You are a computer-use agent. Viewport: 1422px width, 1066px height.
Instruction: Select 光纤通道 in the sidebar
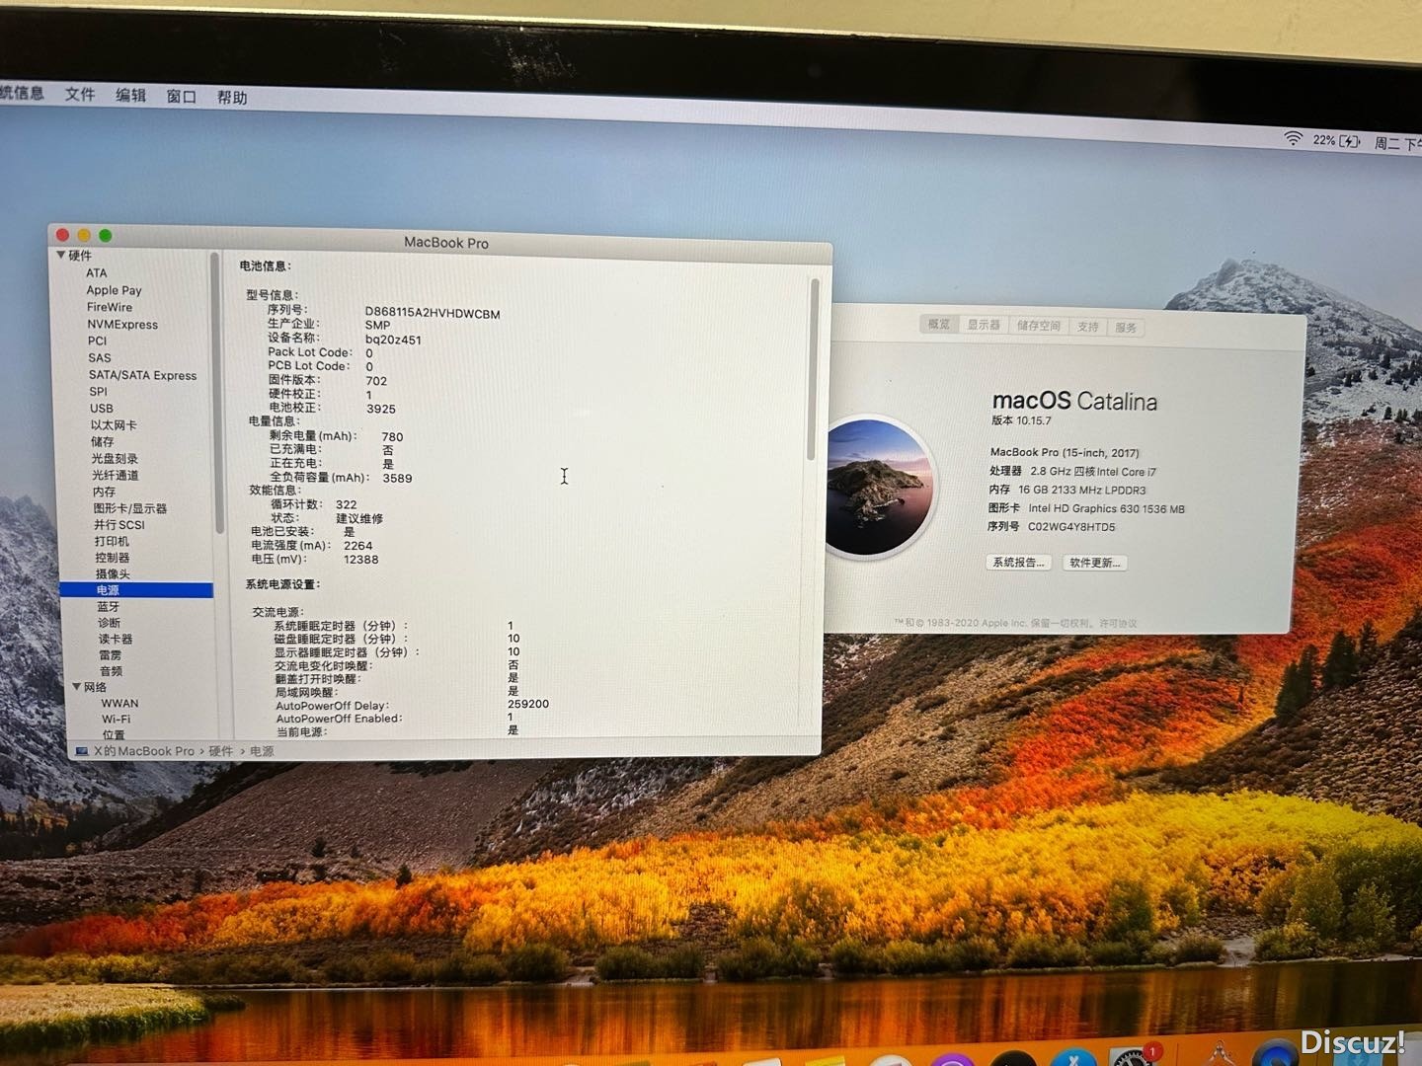click(x=115, y=475)
